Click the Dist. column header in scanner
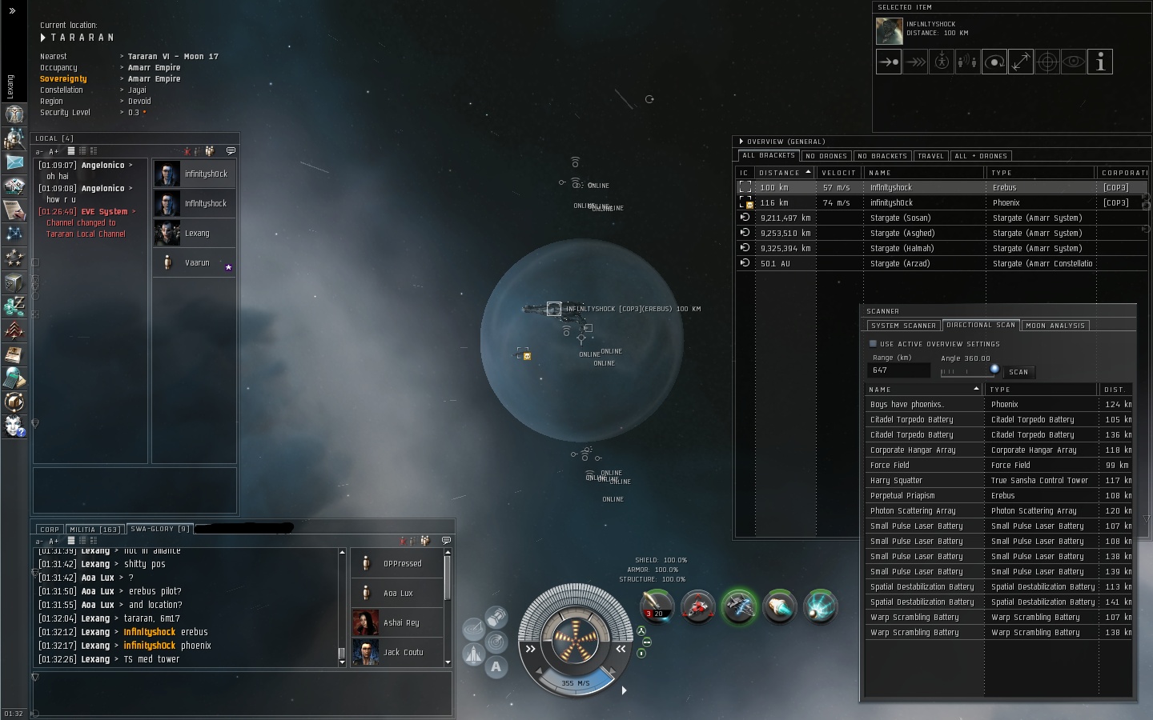The height and width of the screenshot is (720, 1153). click(1115, 390)
